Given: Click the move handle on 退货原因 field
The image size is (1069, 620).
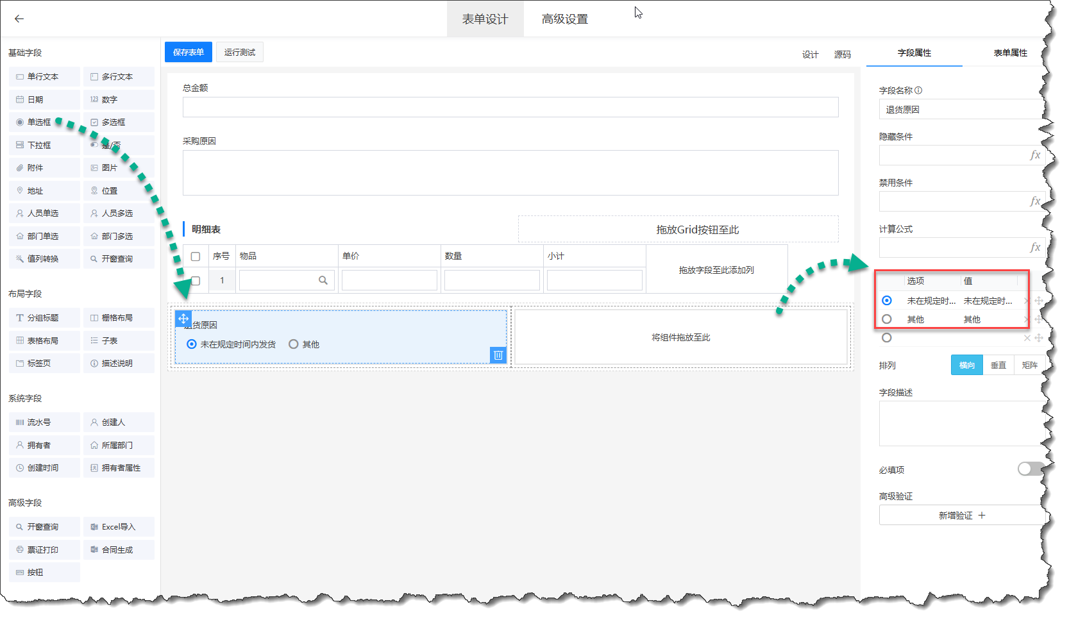Looking at the screenshot, I should (183, 319).
